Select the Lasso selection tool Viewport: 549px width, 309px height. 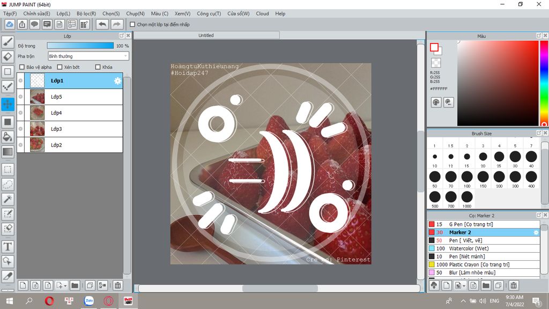[8, 185]
